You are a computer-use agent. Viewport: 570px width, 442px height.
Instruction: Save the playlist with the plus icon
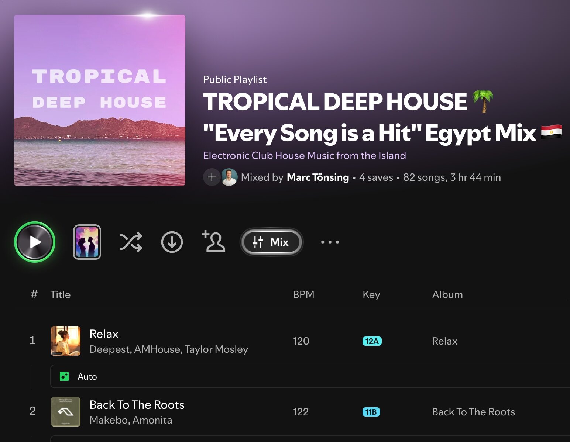click(x=212, y=177)
